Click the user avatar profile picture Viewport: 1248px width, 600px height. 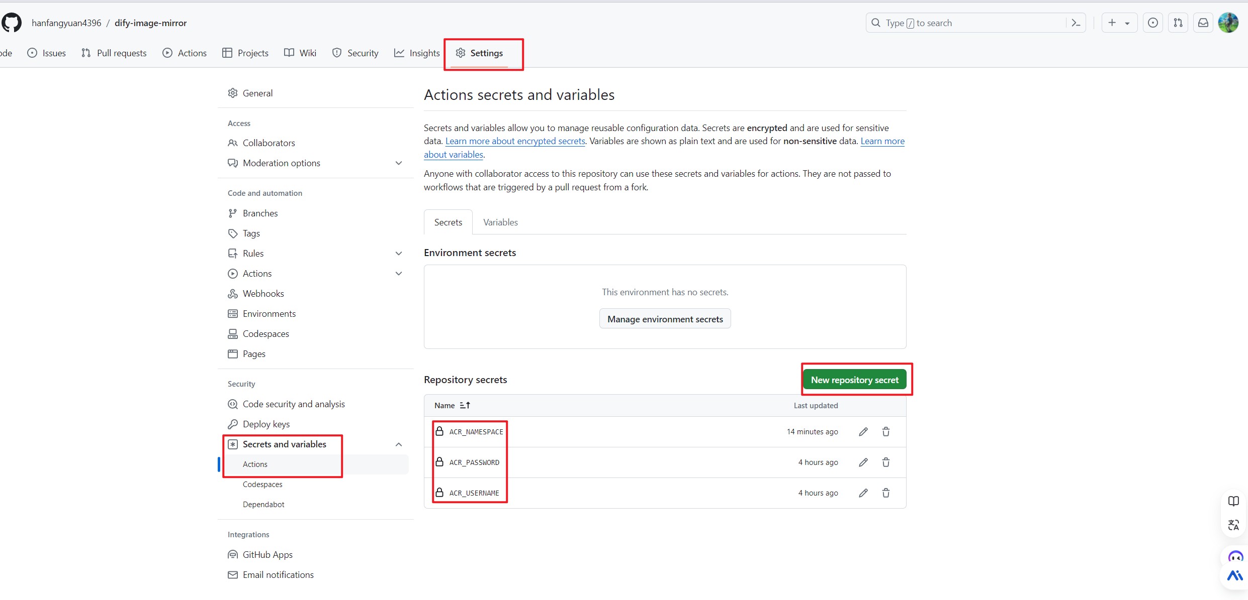click(1228, 23)
